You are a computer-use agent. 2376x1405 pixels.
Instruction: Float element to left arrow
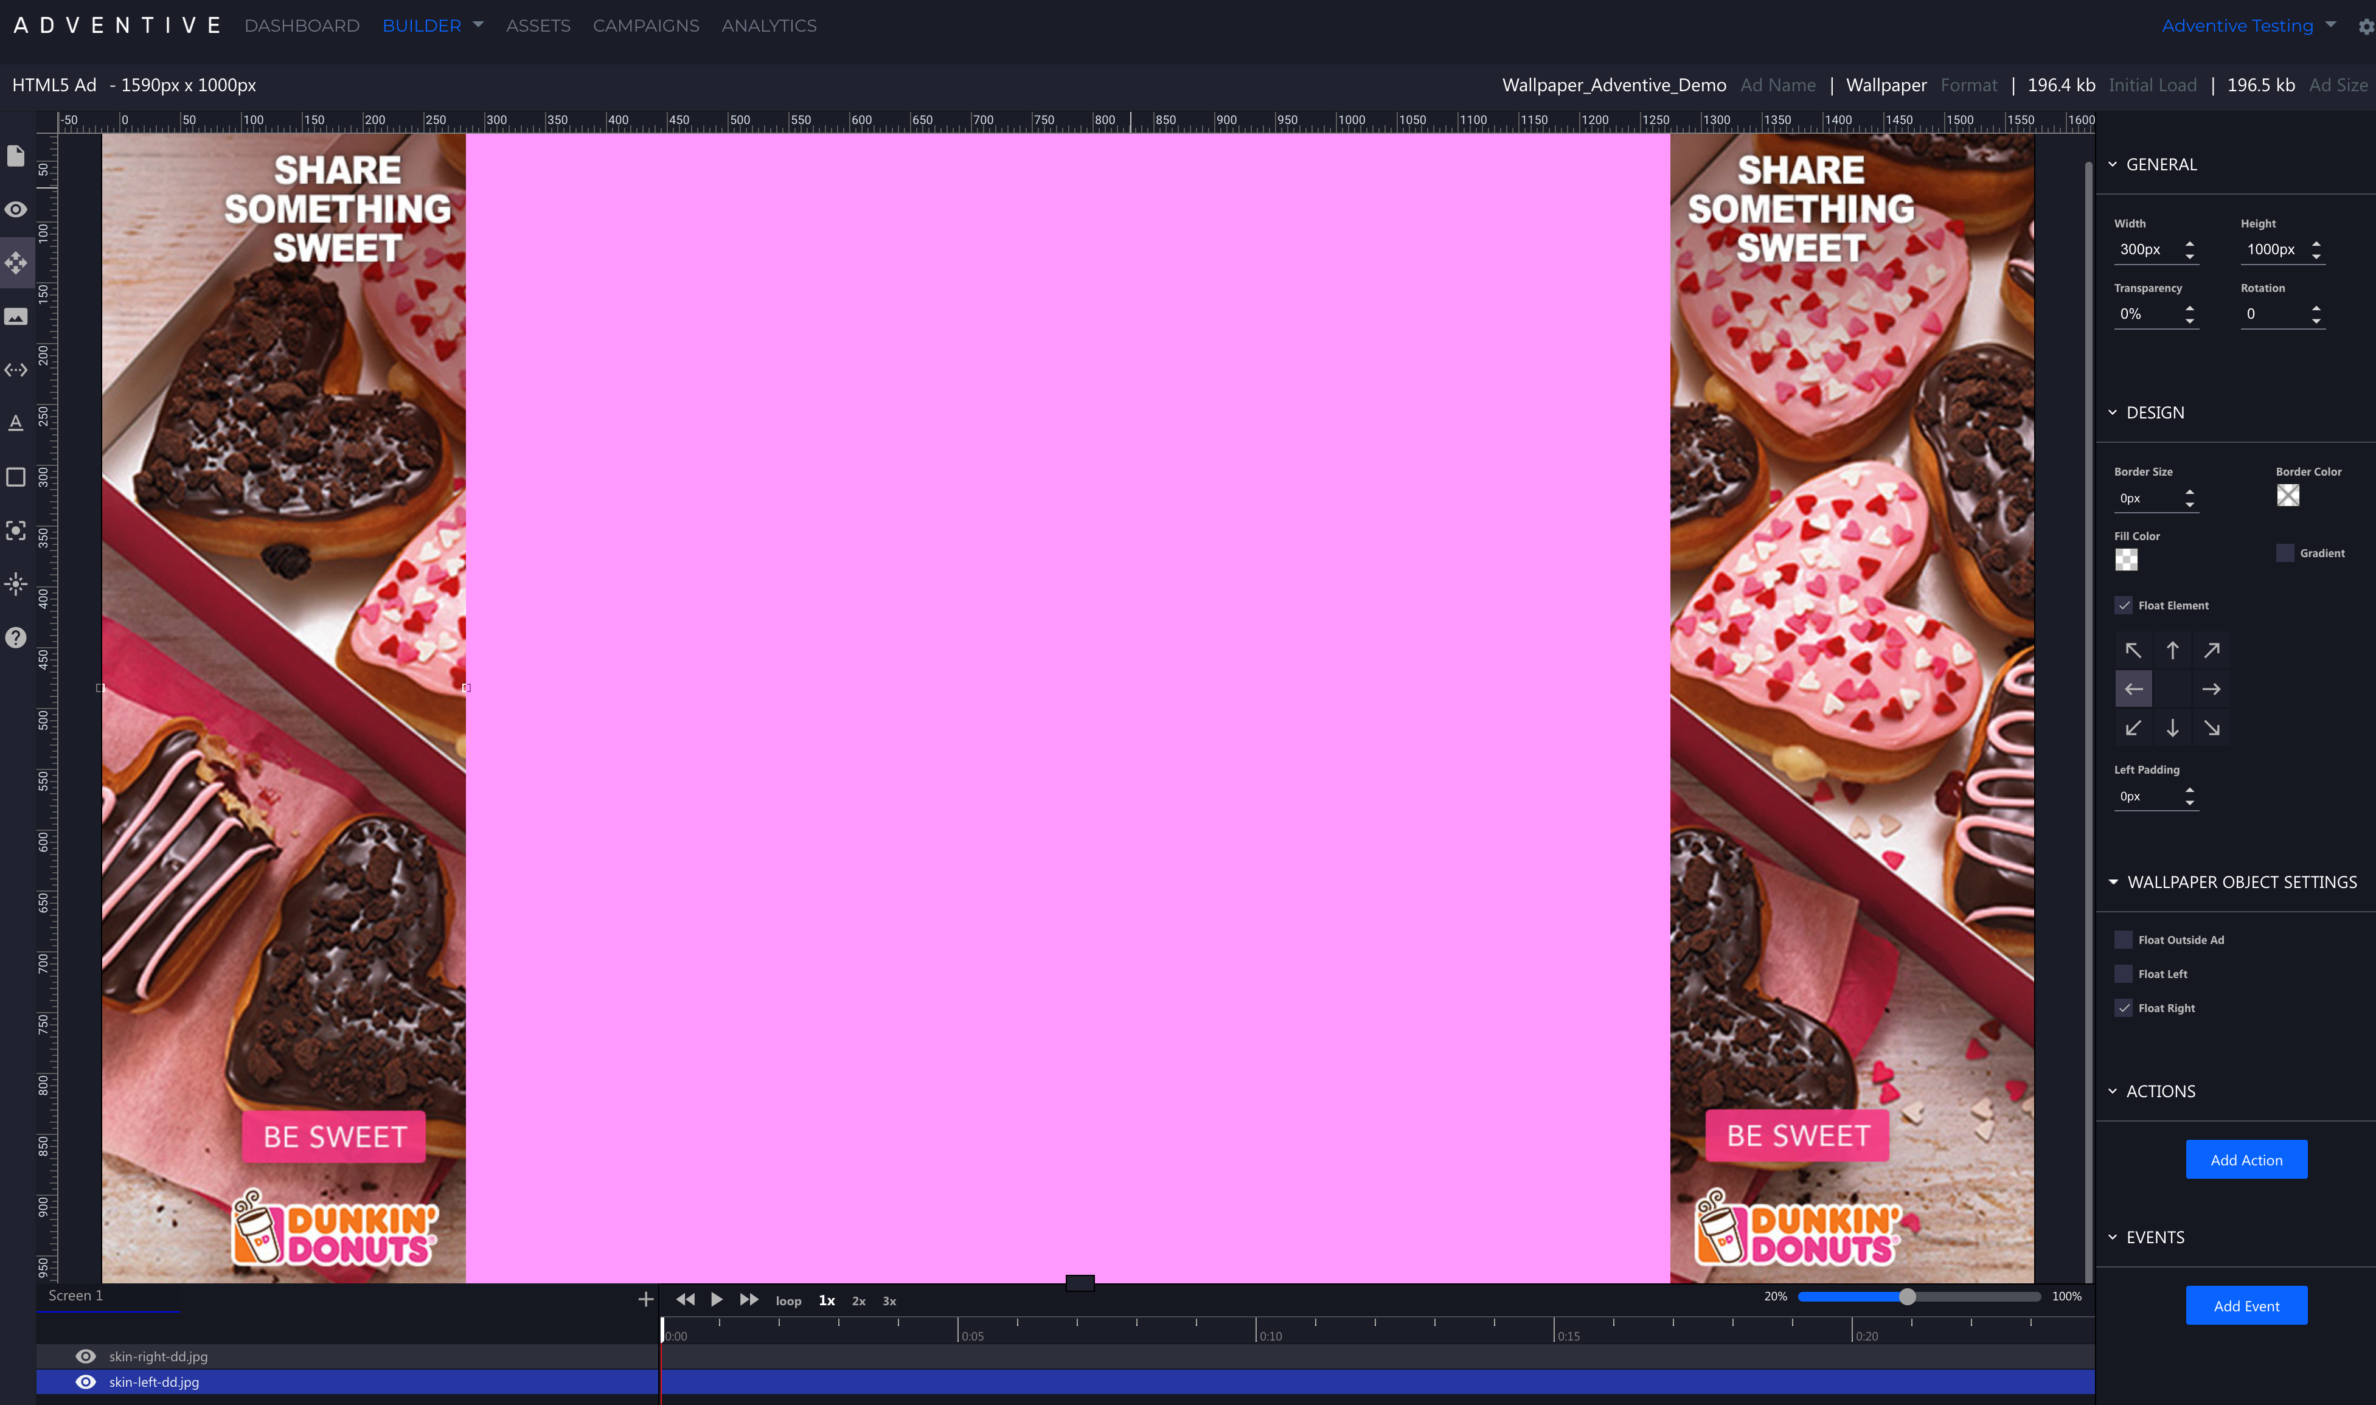(2134, 689)
